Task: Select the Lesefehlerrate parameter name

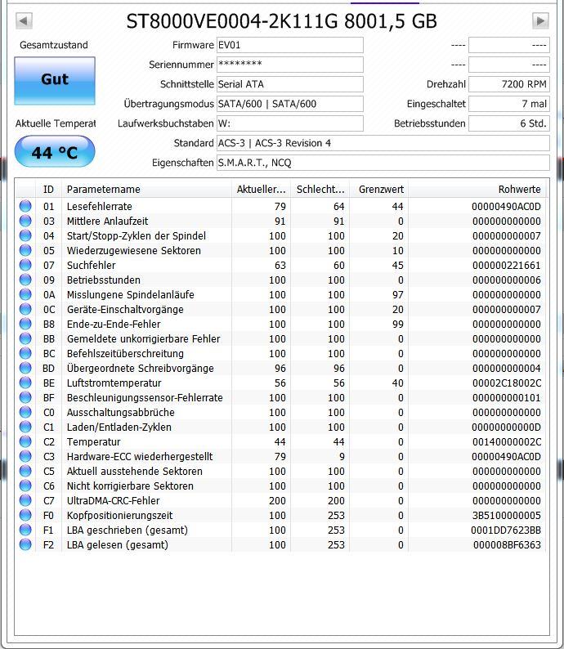Action: click(99, 206)
